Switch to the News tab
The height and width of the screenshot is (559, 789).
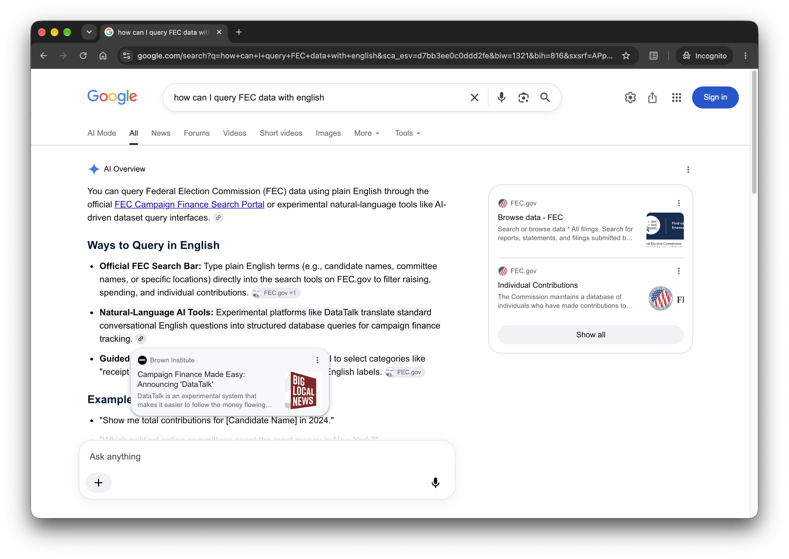(161, 133)
